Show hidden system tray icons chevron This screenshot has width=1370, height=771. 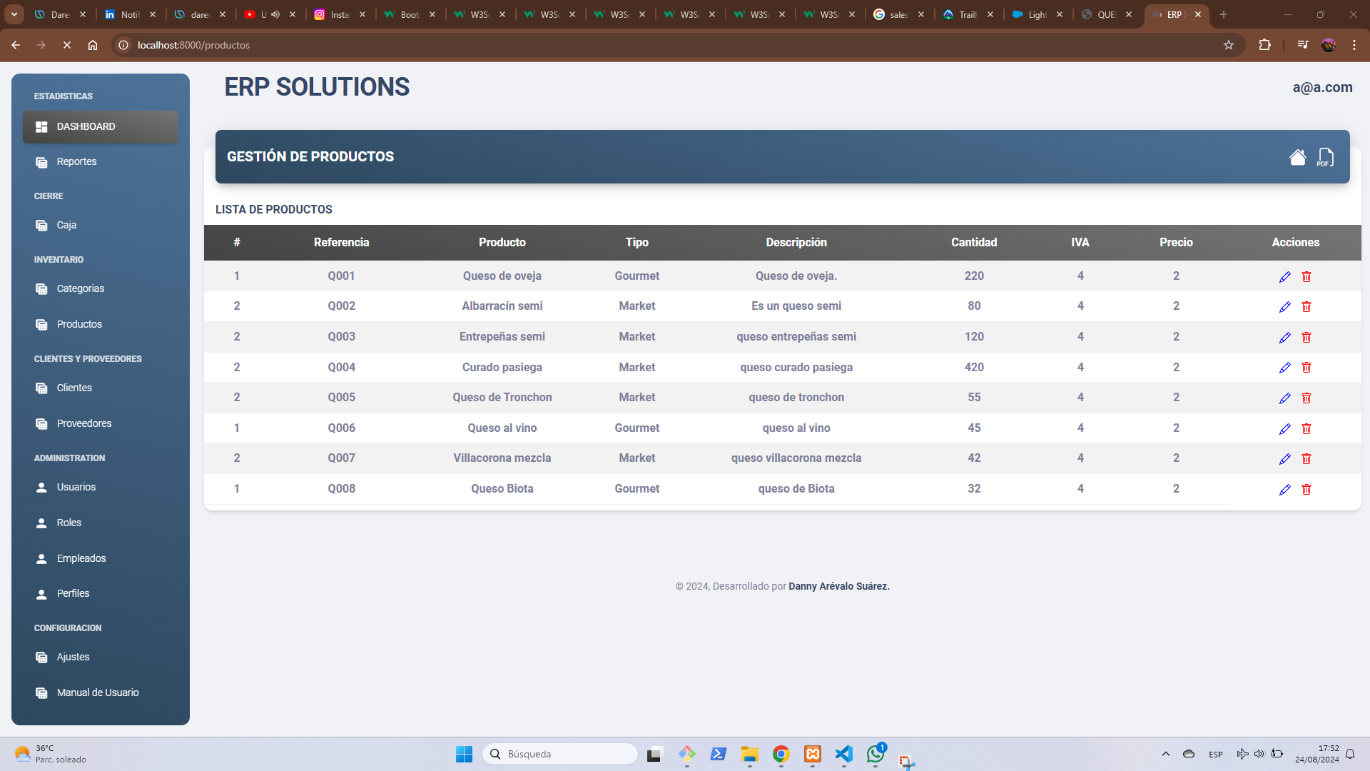(x=1165, y=754)
